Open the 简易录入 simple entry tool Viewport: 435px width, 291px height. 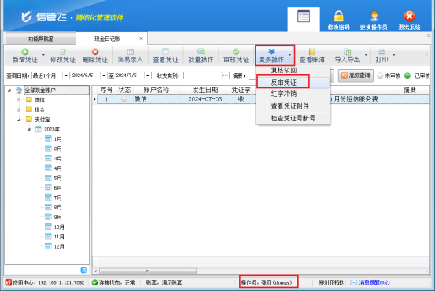(x=130, y=56)
